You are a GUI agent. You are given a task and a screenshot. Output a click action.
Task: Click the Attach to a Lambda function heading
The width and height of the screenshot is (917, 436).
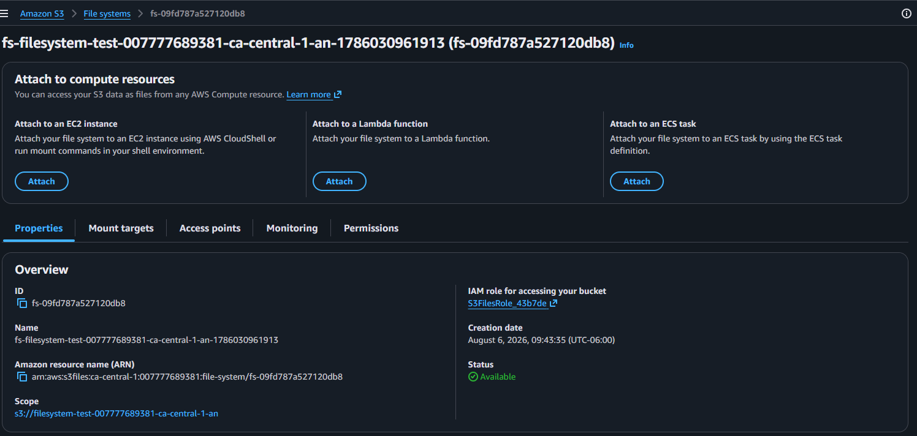pyautogui.click(x=370, y=124)
